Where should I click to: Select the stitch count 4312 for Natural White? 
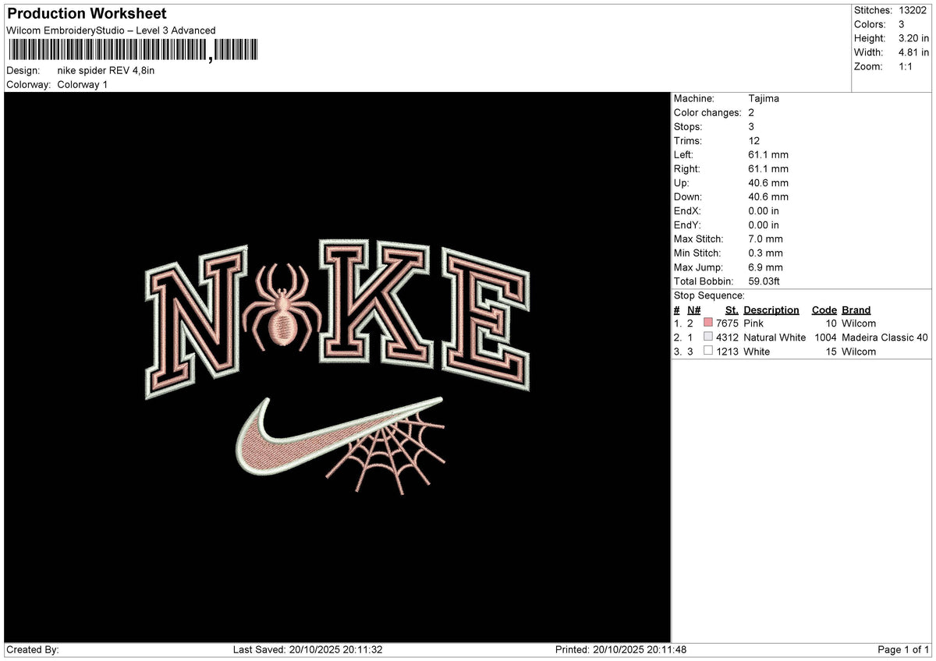[728, 338]
